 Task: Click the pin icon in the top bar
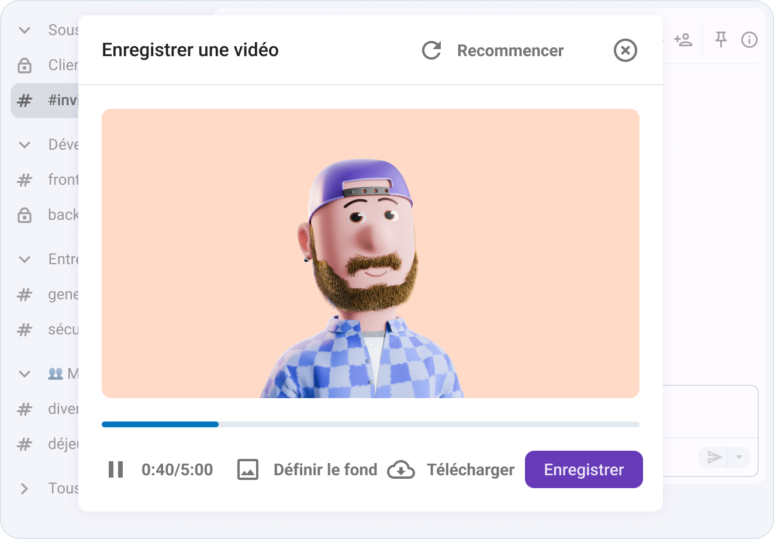[721, 40]
